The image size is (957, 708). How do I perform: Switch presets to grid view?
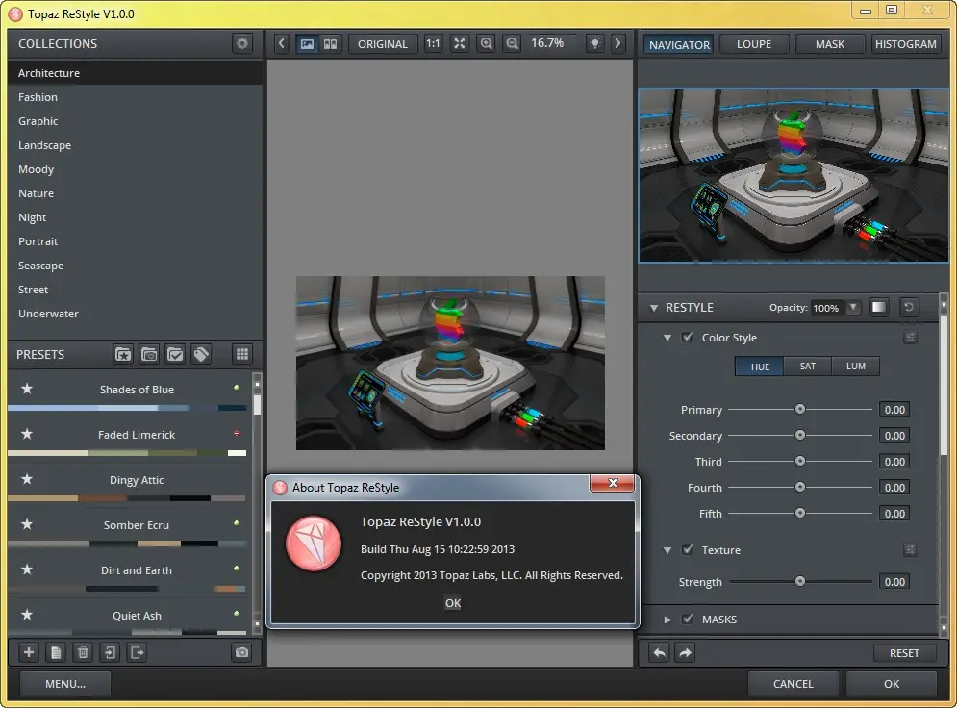point(242,354)
